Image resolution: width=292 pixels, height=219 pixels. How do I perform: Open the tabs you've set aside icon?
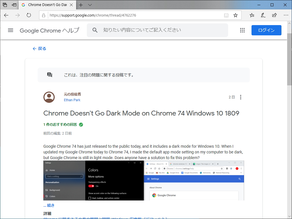click(5, 5)
